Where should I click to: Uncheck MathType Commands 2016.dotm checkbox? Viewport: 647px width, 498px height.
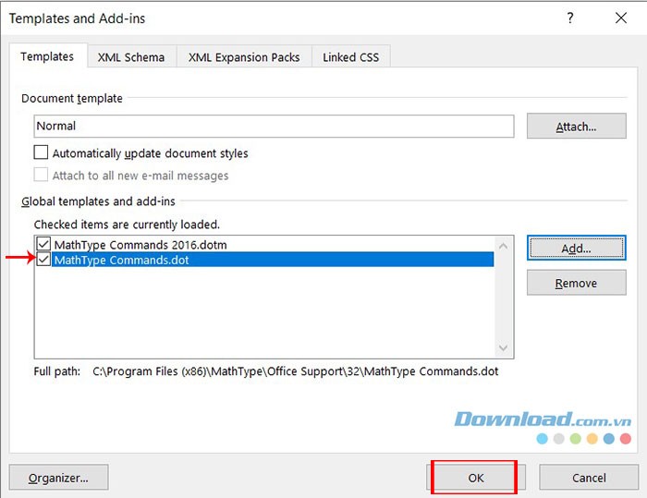point(43,245)
